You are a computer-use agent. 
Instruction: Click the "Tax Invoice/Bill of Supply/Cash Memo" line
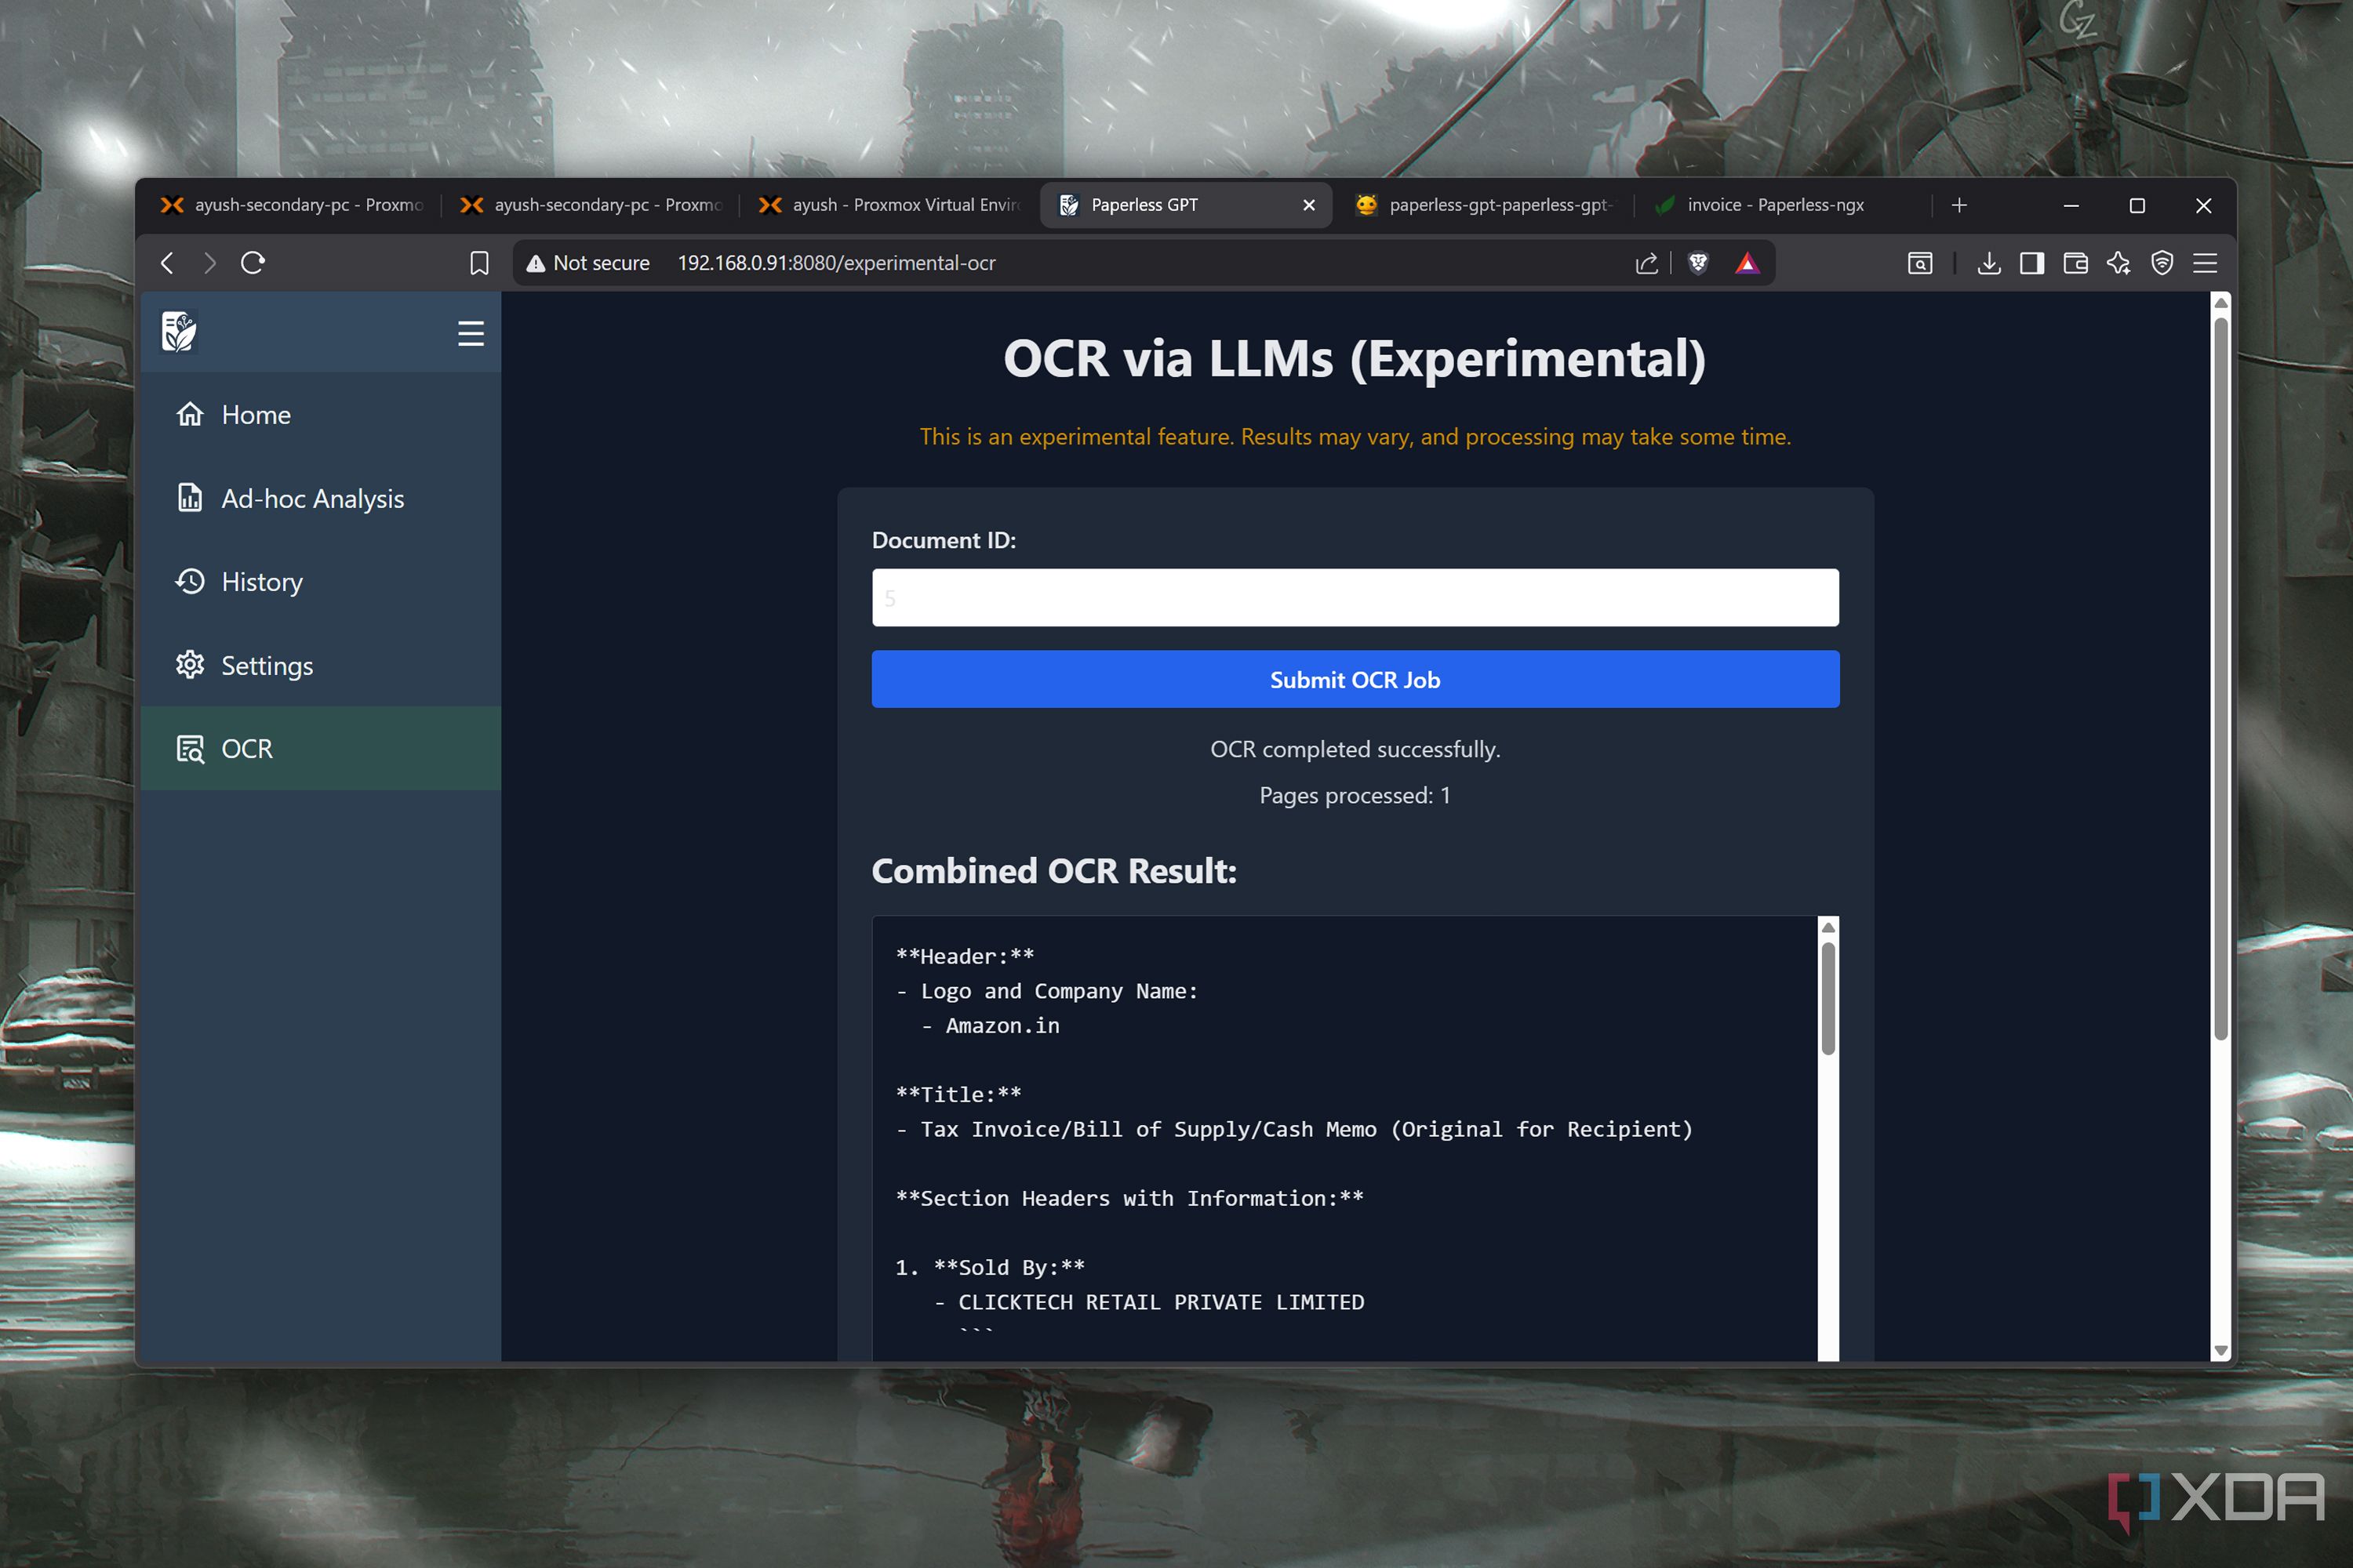coord(1307,1129)
